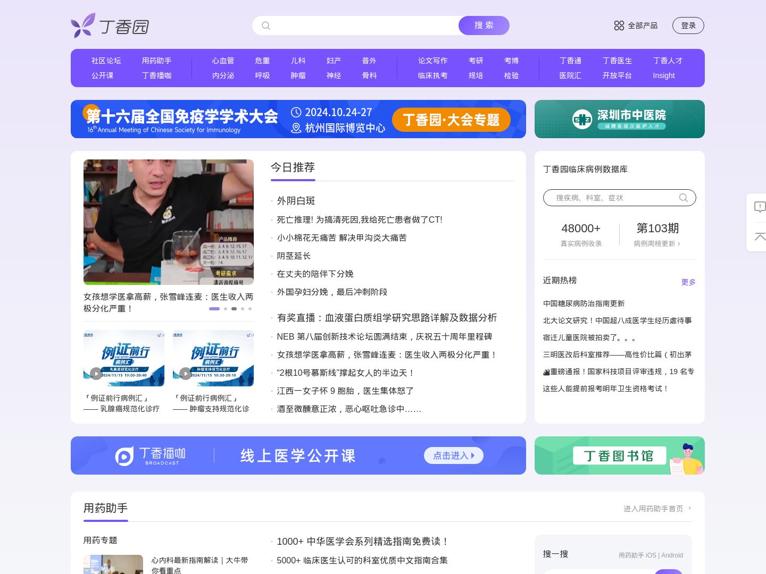This screenshot has height=574, width=766.
Task: Open article 外阴白斑
Action: [x=296, y=200]
